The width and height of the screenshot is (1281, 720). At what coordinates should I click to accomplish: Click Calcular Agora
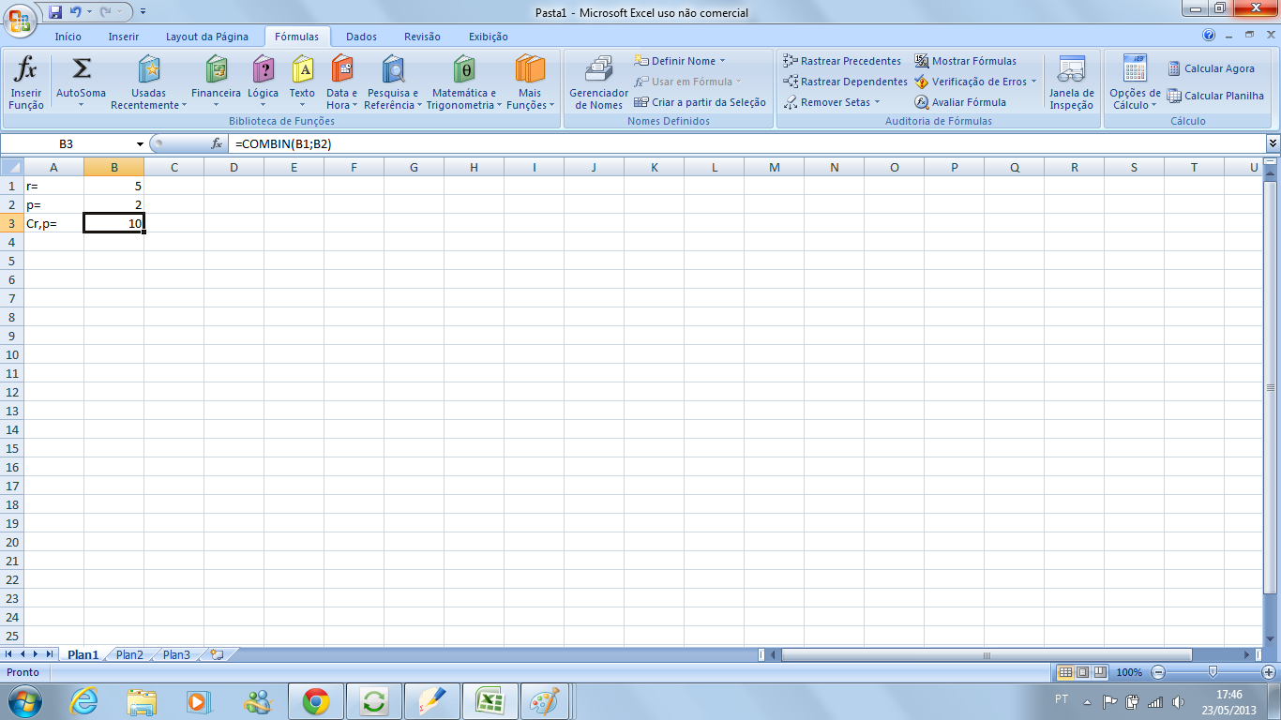tap(1211, 68)
